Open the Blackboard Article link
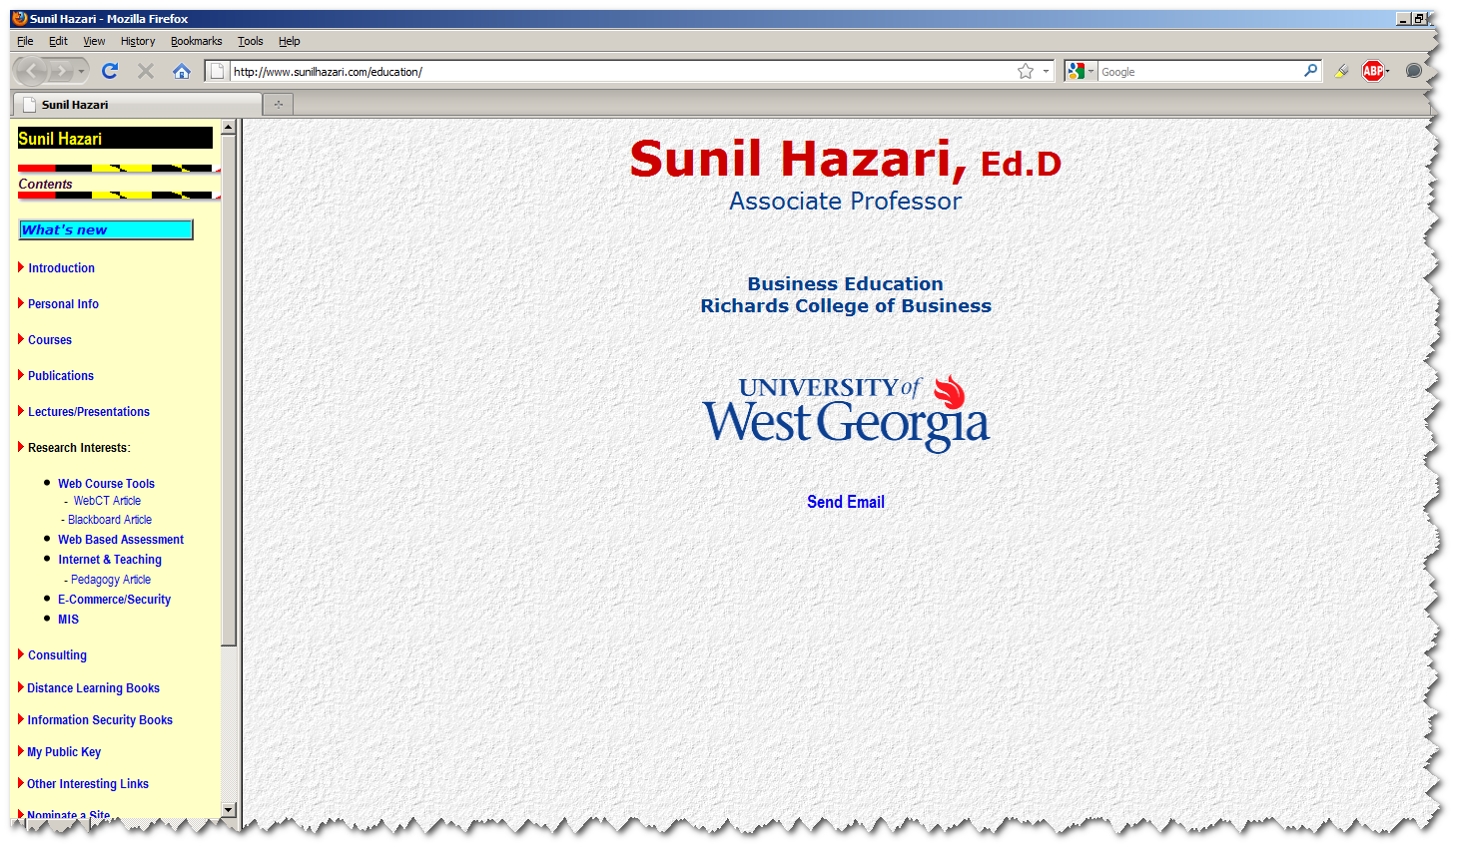 click(x=110, y=520)
